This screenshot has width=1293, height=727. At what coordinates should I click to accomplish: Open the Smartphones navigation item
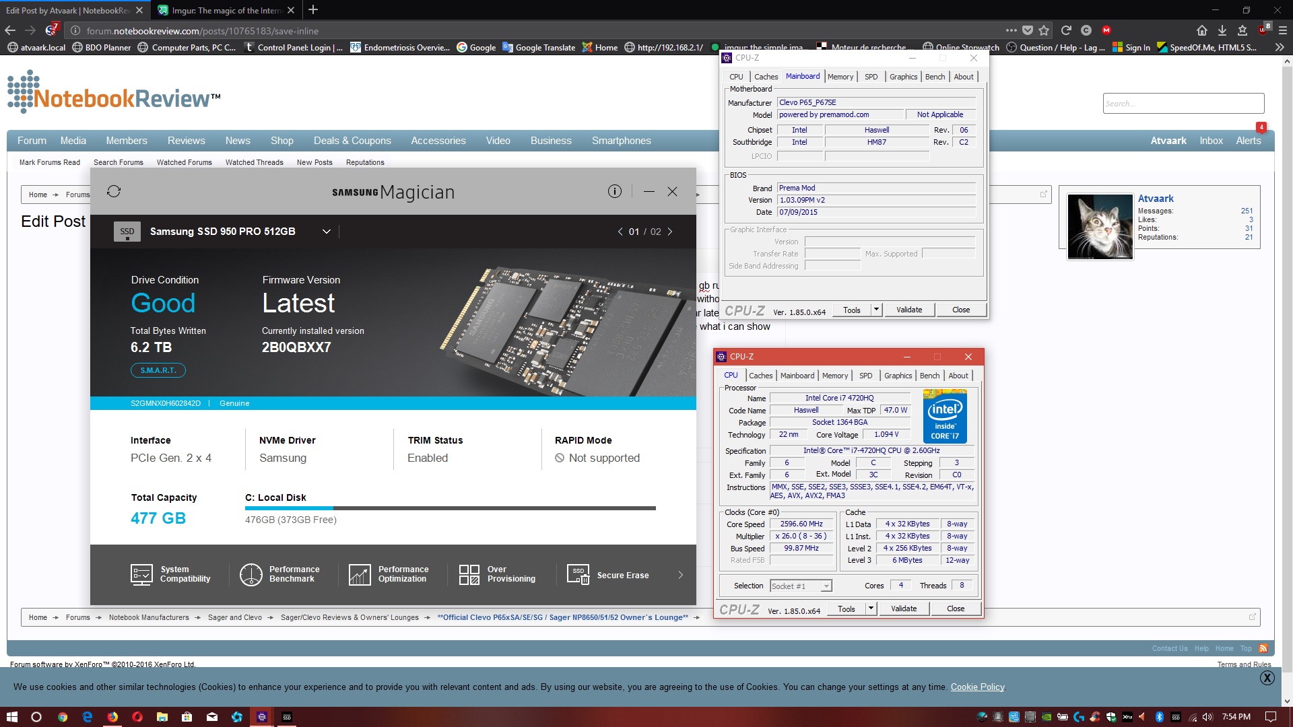point(621,141)
